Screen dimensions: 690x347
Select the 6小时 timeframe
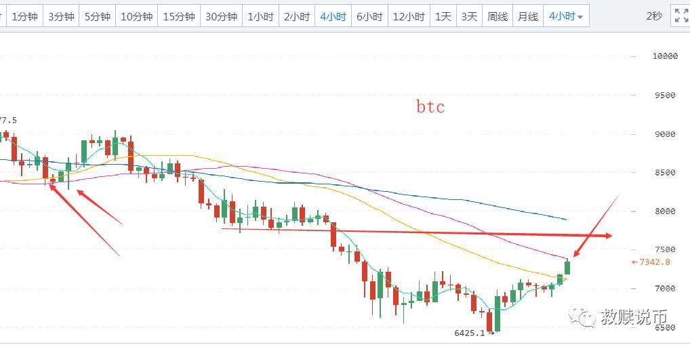point(369,16)
